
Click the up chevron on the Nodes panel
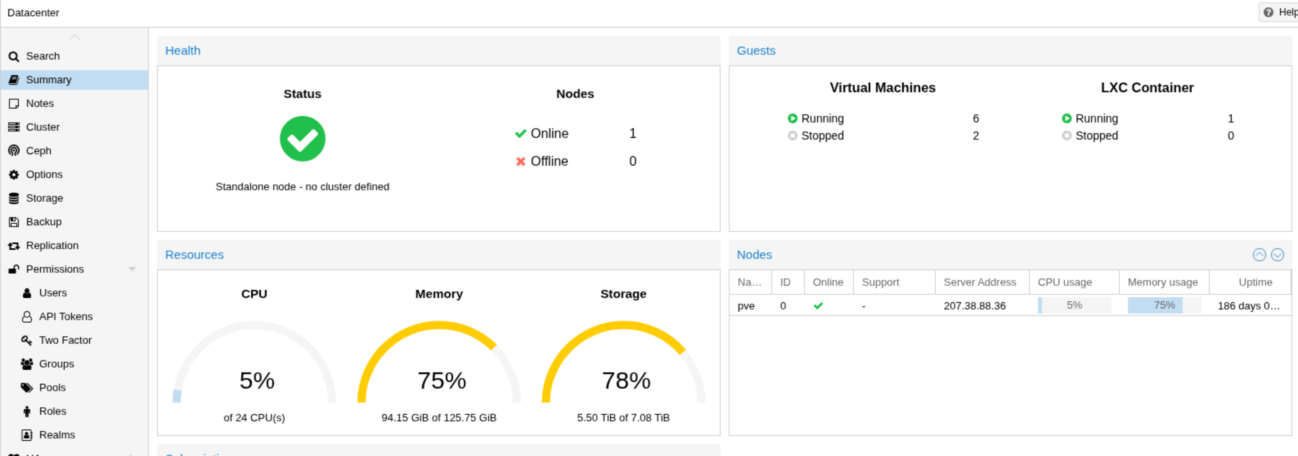[1259, 255]
